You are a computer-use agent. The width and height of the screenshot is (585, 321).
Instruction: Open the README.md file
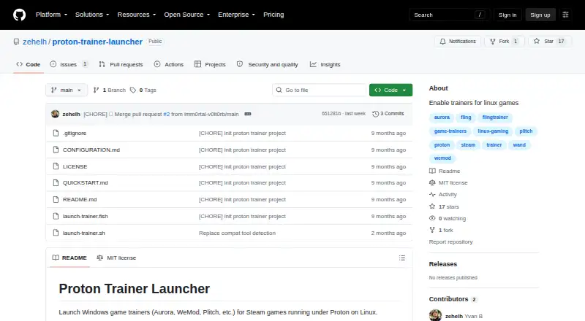[x=80, y=199]
